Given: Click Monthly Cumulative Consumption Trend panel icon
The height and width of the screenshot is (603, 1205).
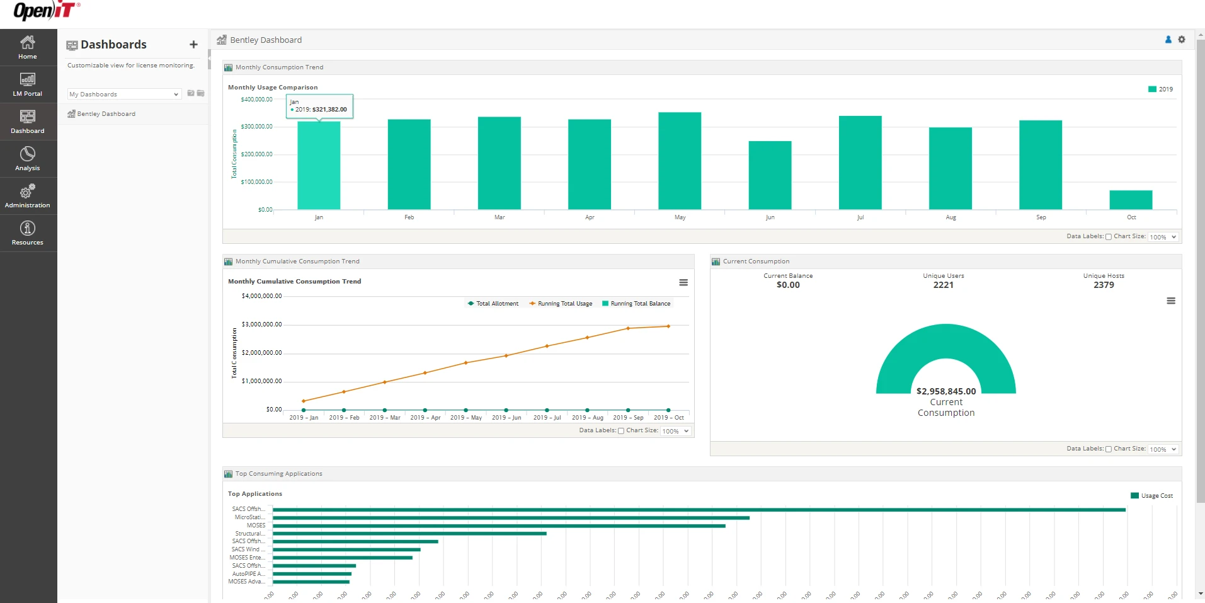Looking at the screenshot, I should pos(229,261).
